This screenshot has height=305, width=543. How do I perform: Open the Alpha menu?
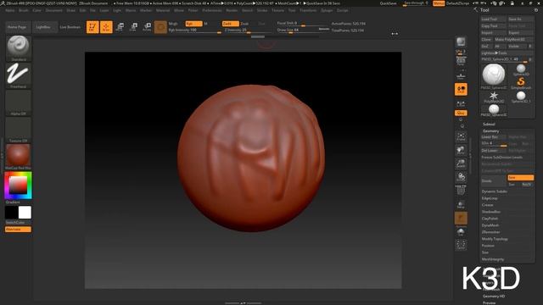9,10
